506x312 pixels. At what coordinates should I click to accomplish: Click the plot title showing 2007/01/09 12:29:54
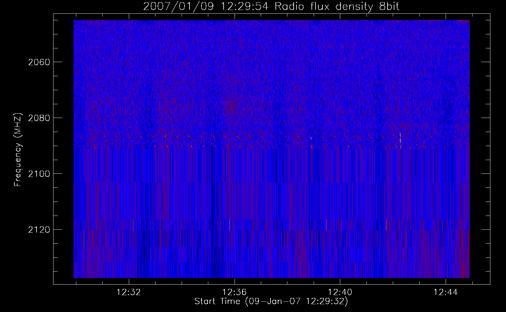(x=271, y=7)
